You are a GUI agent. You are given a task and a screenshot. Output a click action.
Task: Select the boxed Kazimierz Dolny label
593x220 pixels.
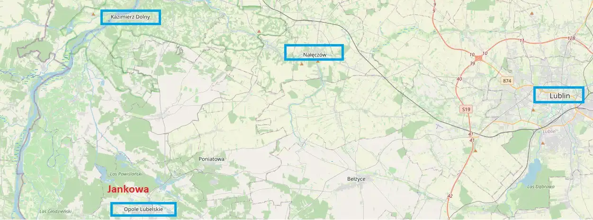131,17
